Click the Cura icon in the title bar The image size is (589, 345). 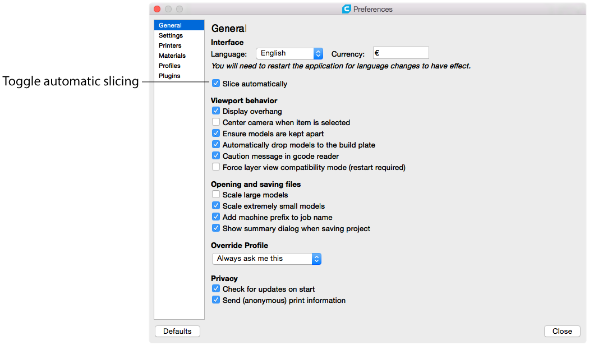pos(346,9)
